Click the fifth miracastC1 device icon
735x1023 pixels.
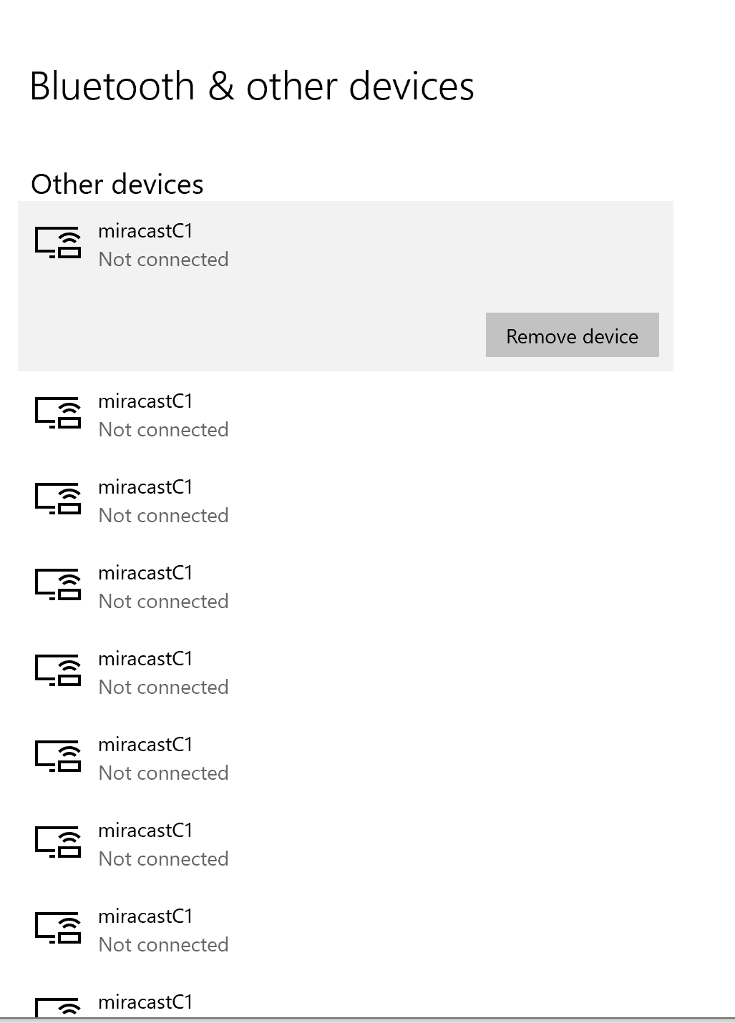58,670
